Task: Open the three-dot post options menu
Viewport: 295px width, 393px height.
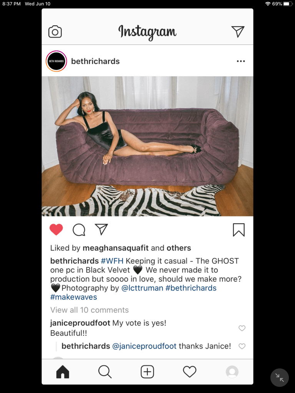Action: point(241,61)
